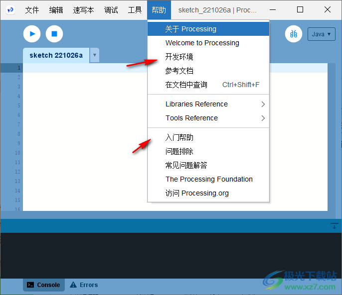Close the 帮助 menu via its title
Screen dimensions: 342x295
coord(159,10)
